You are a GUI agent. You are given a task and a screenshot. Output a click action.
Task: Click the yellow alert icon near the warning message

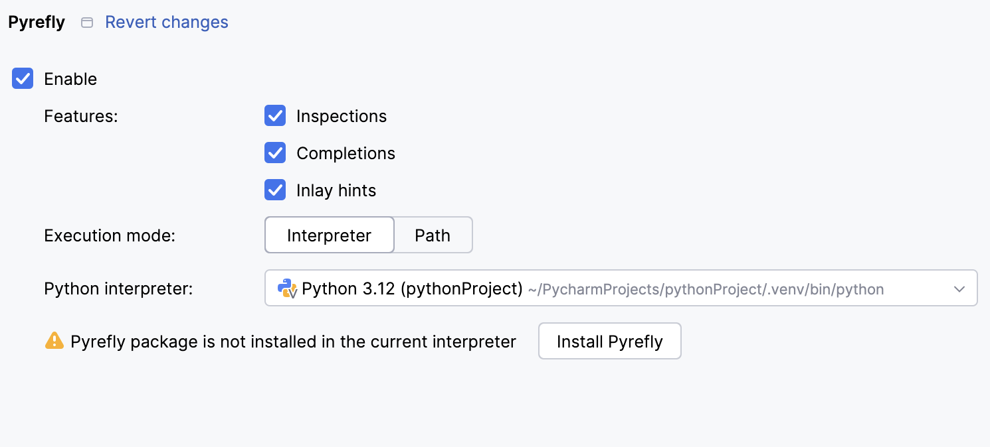pos(54,341)
